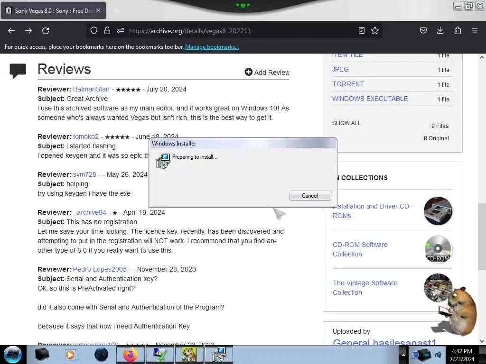Click the 8 Original files link

[436, 138]
